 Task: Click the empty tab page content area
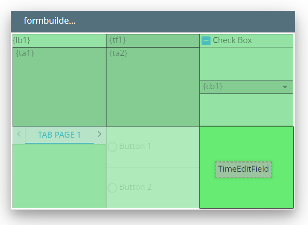tap(59, 176)
